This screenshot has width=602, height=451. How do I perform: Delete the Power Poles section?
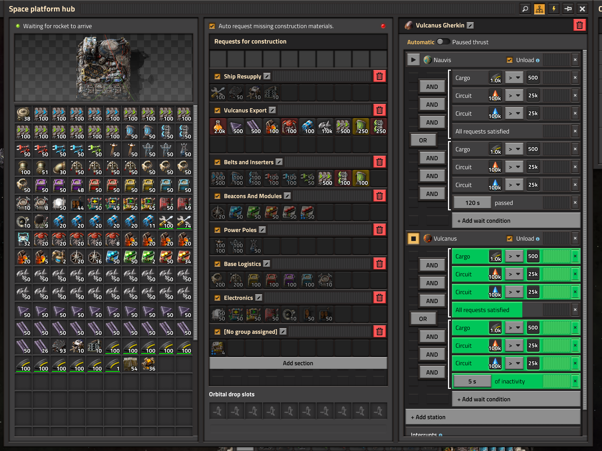tap(379, 230)
